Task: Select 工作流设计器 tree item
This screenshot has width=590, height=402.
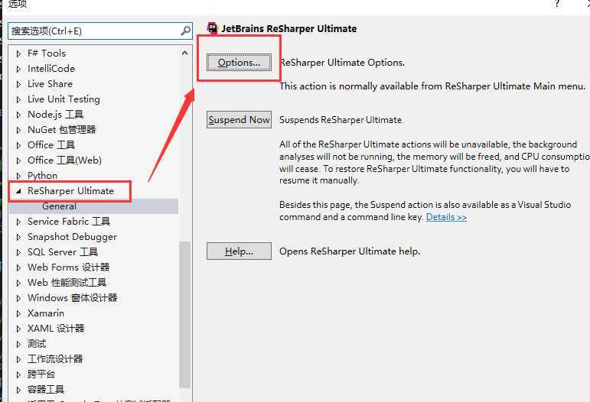Action: [x=55, y=359]
